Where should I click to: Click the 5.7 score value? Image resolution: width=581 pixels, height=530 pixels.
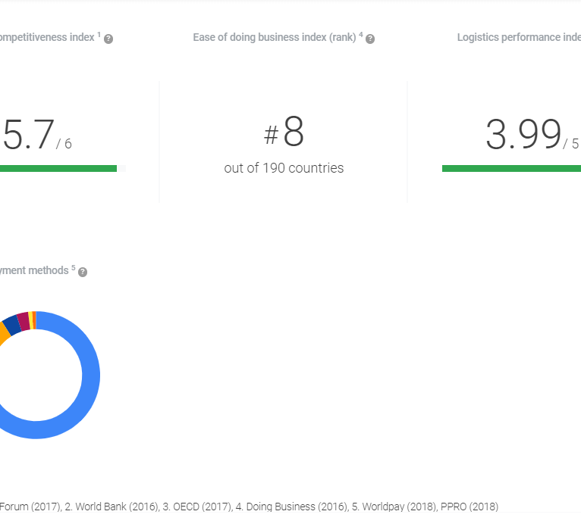(x=29, y=136)
